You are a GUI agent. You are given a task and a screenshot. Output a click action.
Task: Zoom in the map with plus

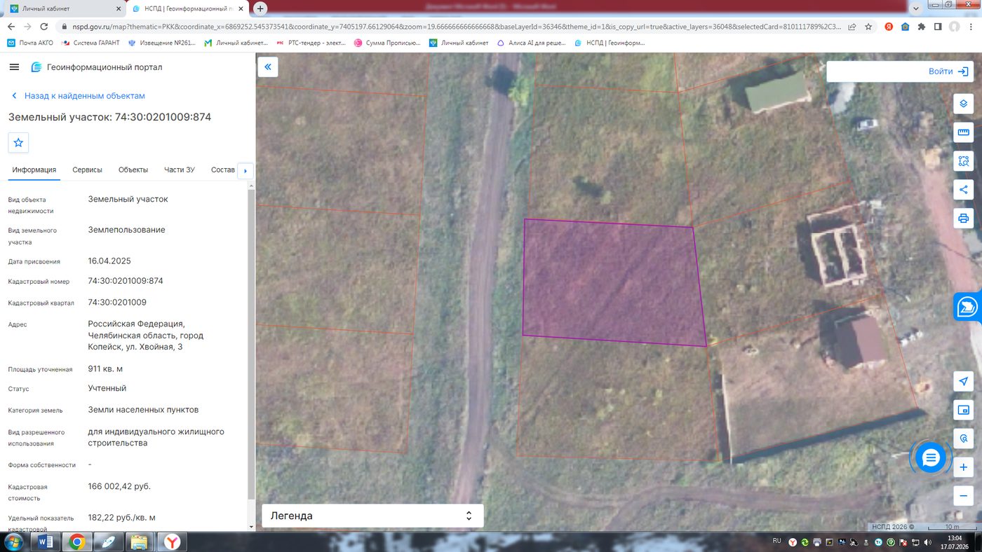pos(963,467)
